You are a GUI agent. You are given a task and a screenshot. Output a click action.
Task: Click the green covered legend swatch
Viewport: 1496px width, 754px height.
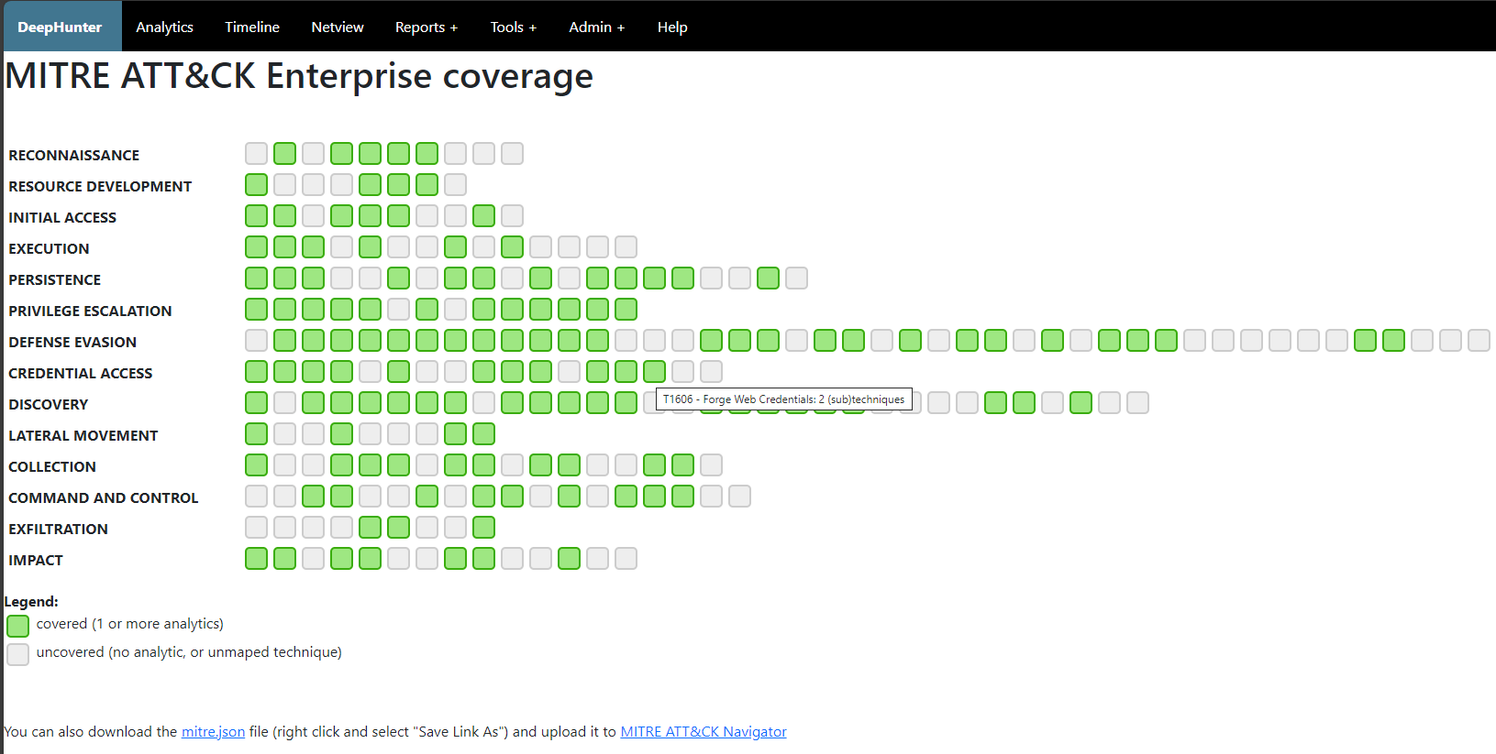coord(17,626)
